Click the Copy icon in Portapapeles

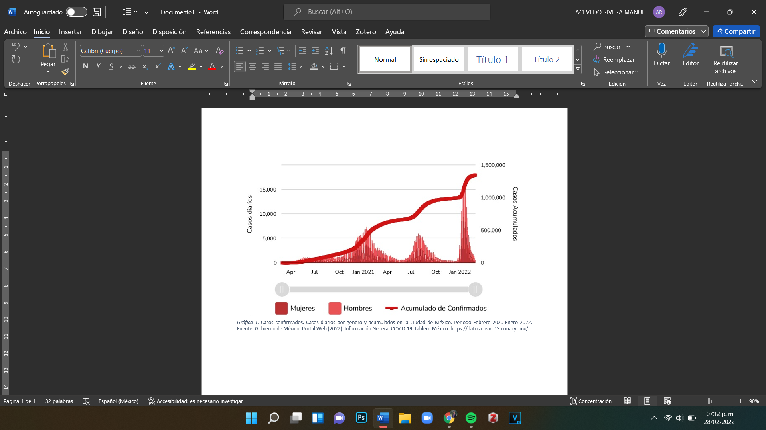pos(65,59)
